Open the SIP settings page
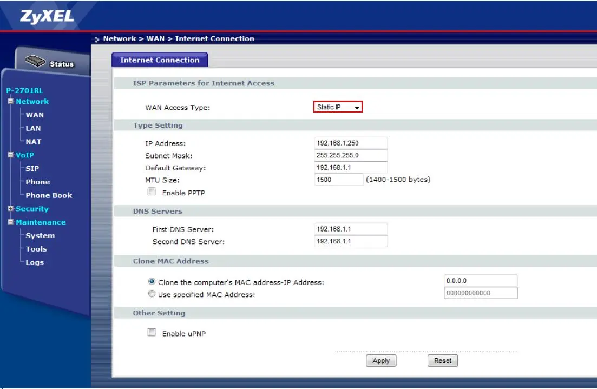Screen dimensions: 597x389 [x=32, y=168]
